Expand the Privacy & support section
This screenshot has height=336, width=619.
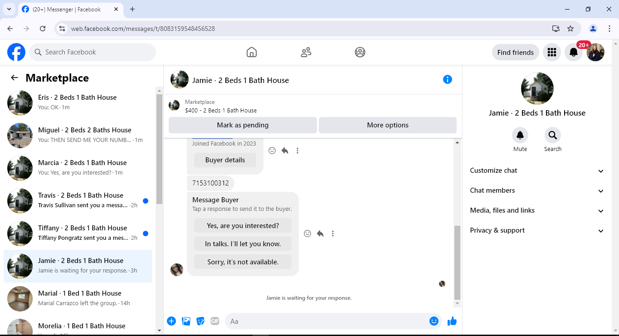tap(537, 230)
